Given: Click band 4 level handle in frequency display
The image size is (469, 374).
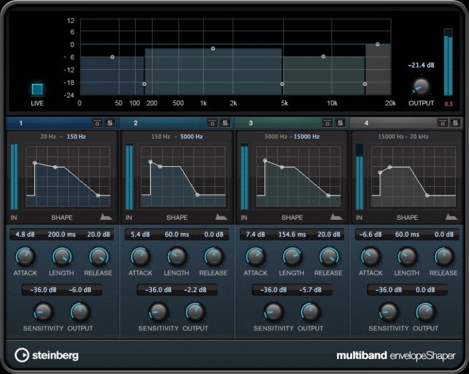Looking at the screenshot, I should pos(378,44).
